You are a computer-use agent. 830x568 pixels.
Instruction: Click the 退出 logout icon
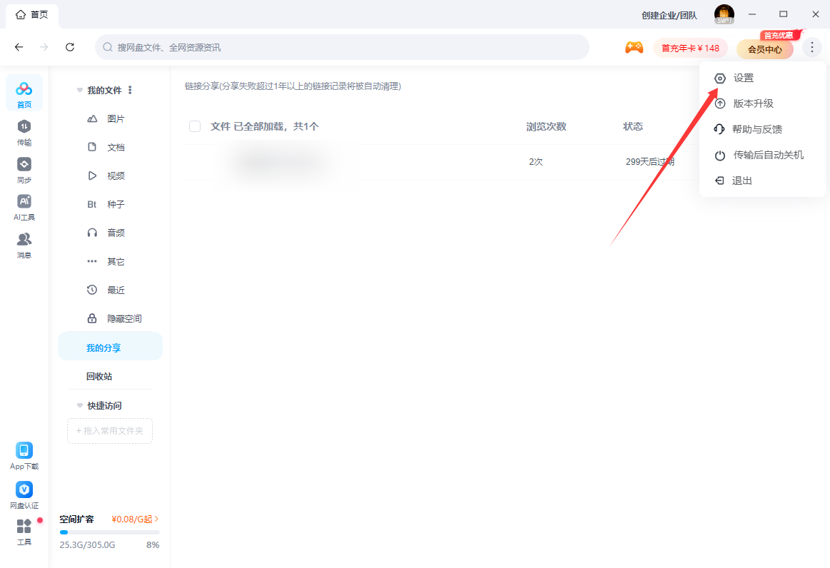click(x=719, y=181)
